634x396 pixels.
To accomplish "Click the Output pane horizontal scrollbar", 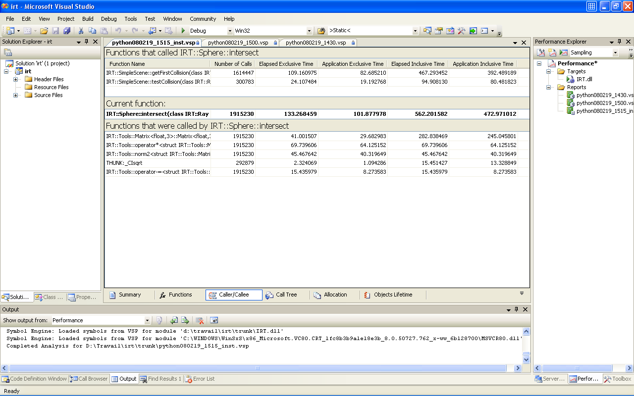I will 258,368.
